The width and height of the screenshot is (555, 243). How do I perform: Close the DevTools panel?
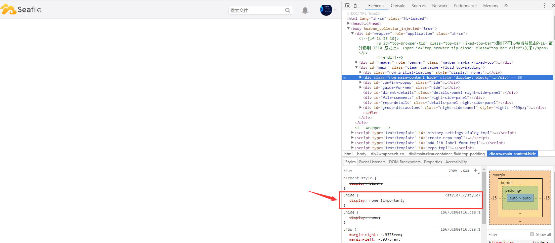point(553,6)
